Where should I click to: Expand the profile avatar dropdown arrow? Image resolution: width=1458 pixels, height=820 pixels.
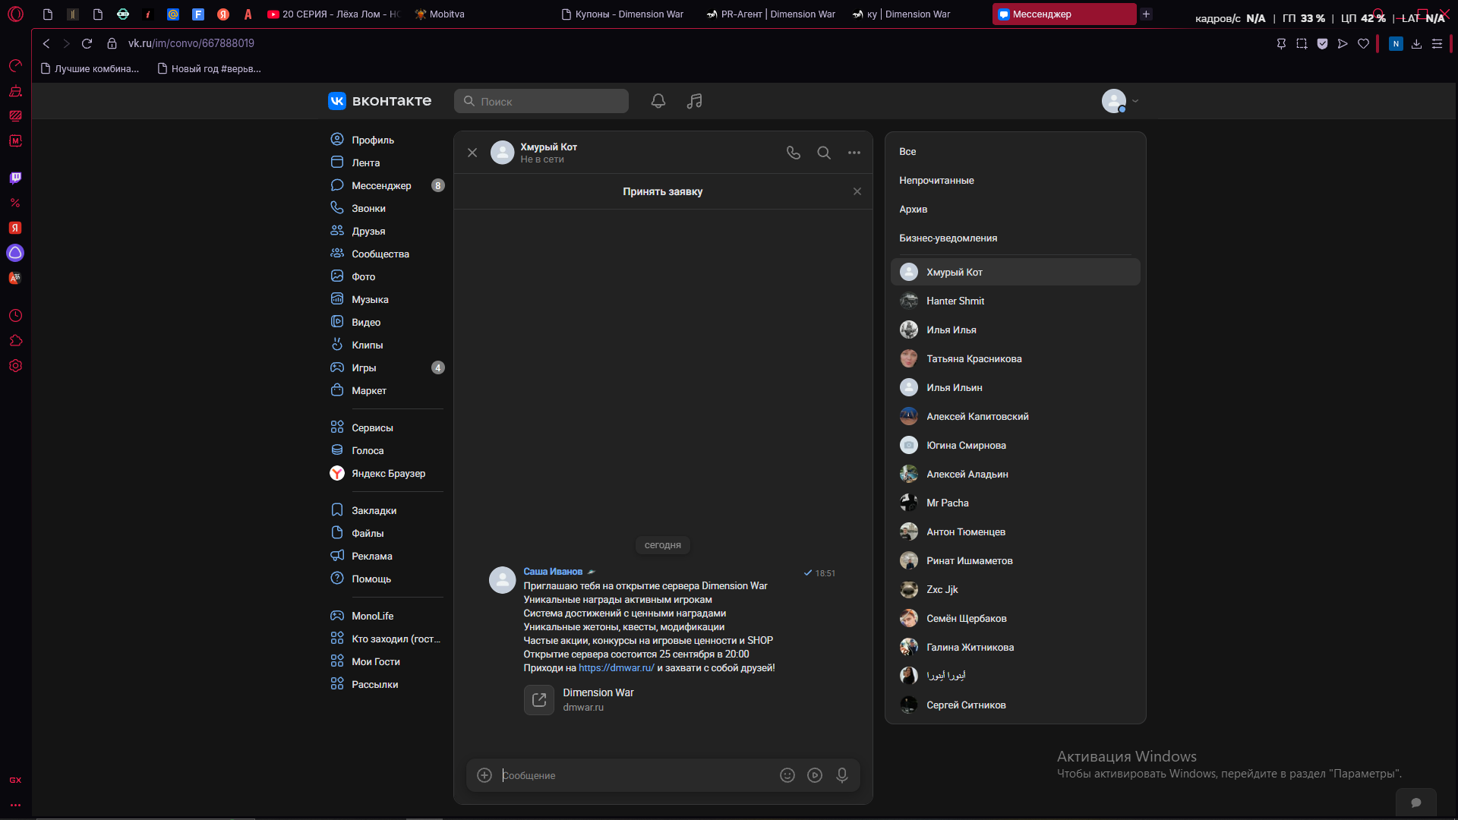pyautogui.click(x=1135, y=101)
